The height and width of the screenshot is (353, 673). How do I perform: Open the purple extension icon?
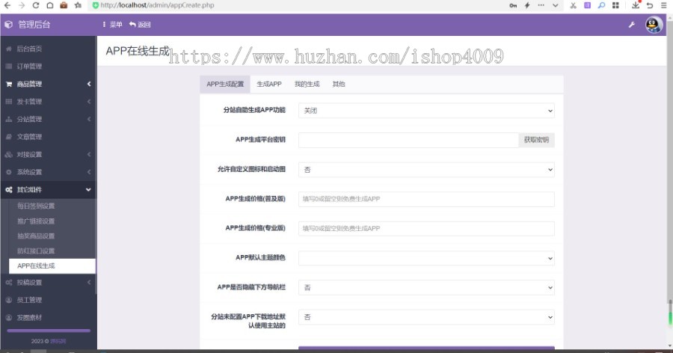pyautogui.click(x=587, y=5)
